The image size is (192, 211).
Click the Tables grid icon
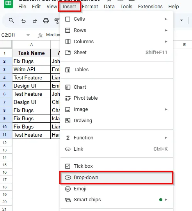point(68,70)
